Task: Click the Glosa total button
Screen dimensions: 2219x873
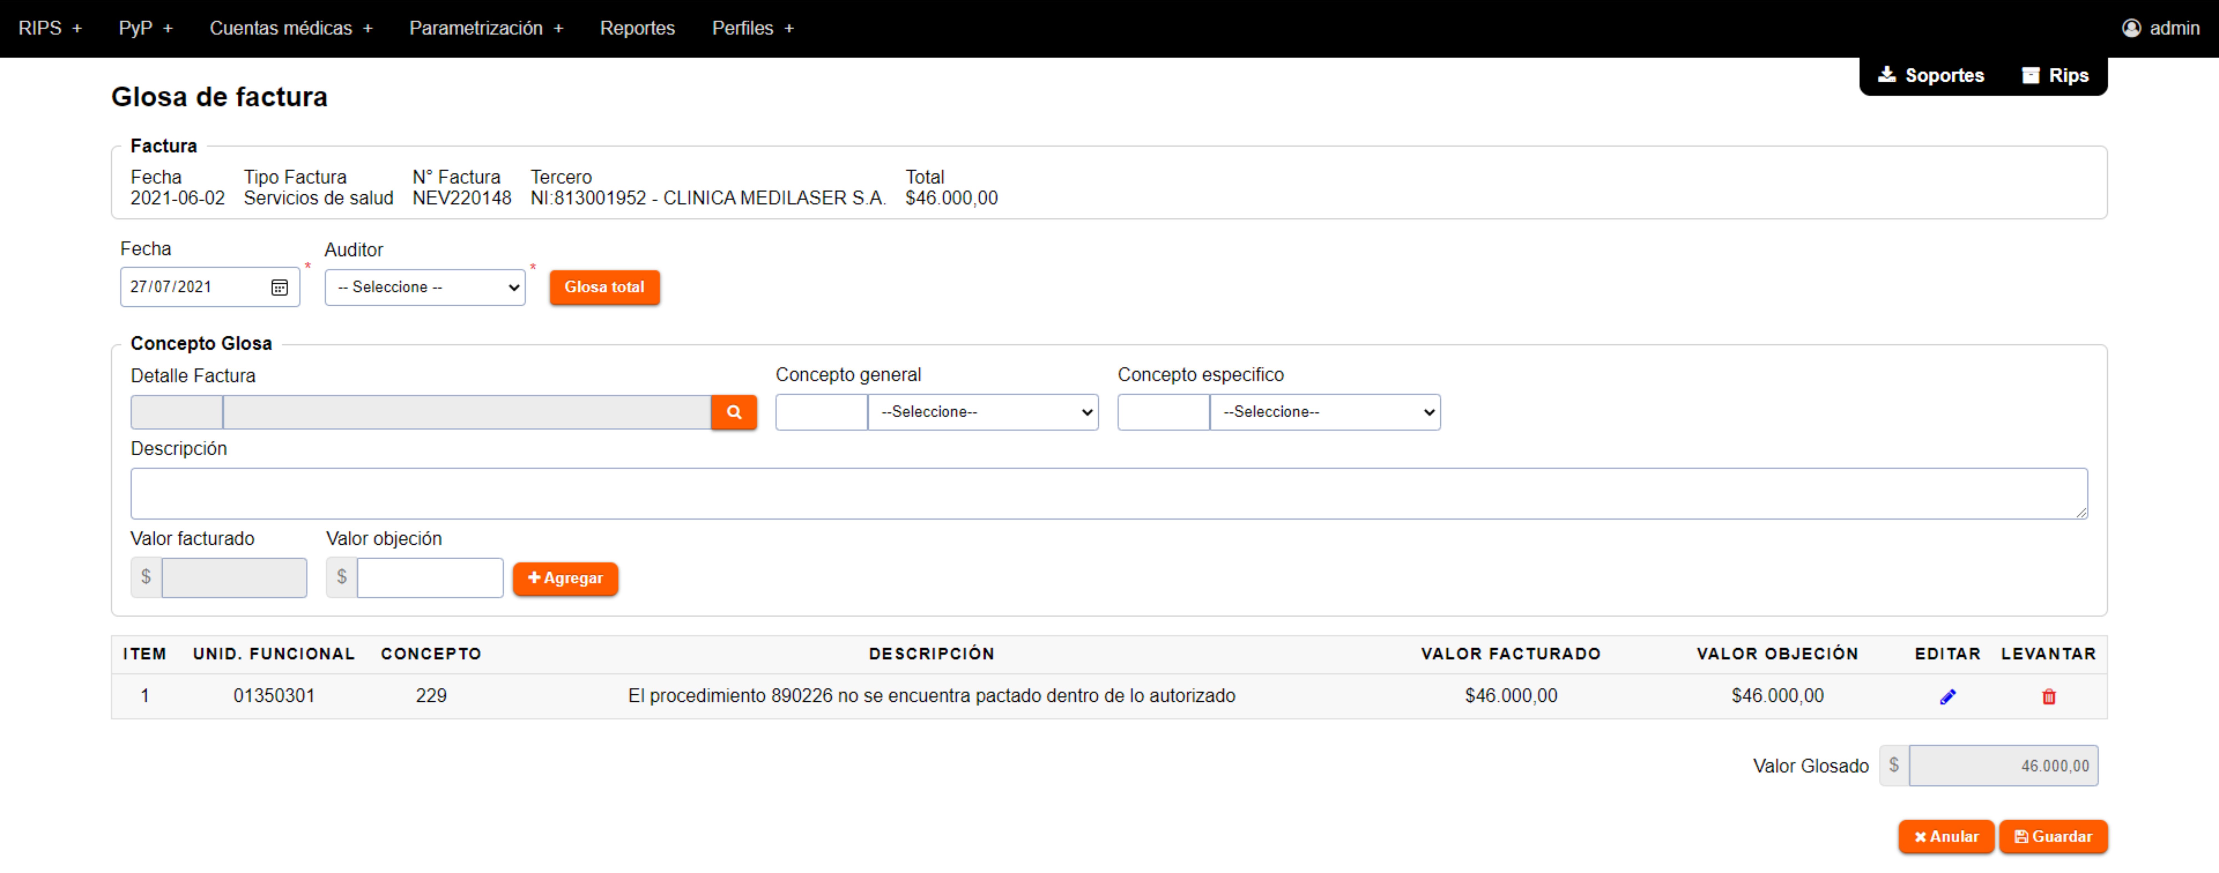Action: tap(605, 288)
